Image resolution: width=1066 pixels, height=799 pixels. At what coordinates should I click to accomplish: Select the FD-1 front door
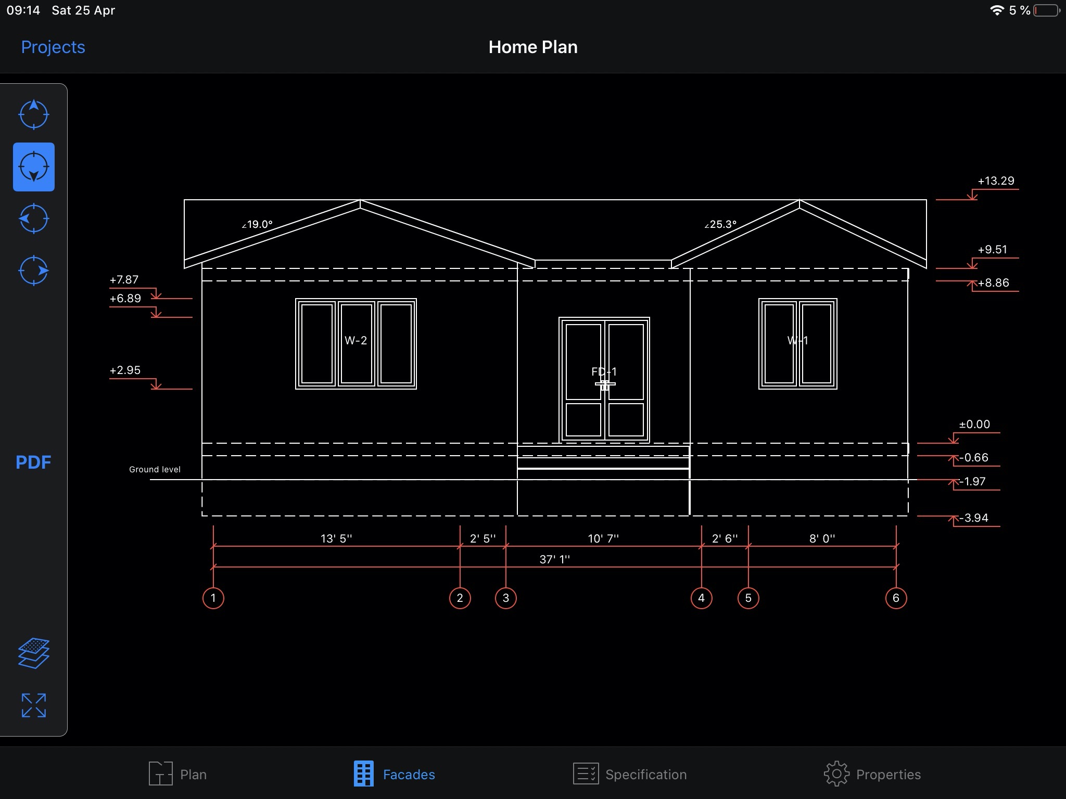click(604, 380)
